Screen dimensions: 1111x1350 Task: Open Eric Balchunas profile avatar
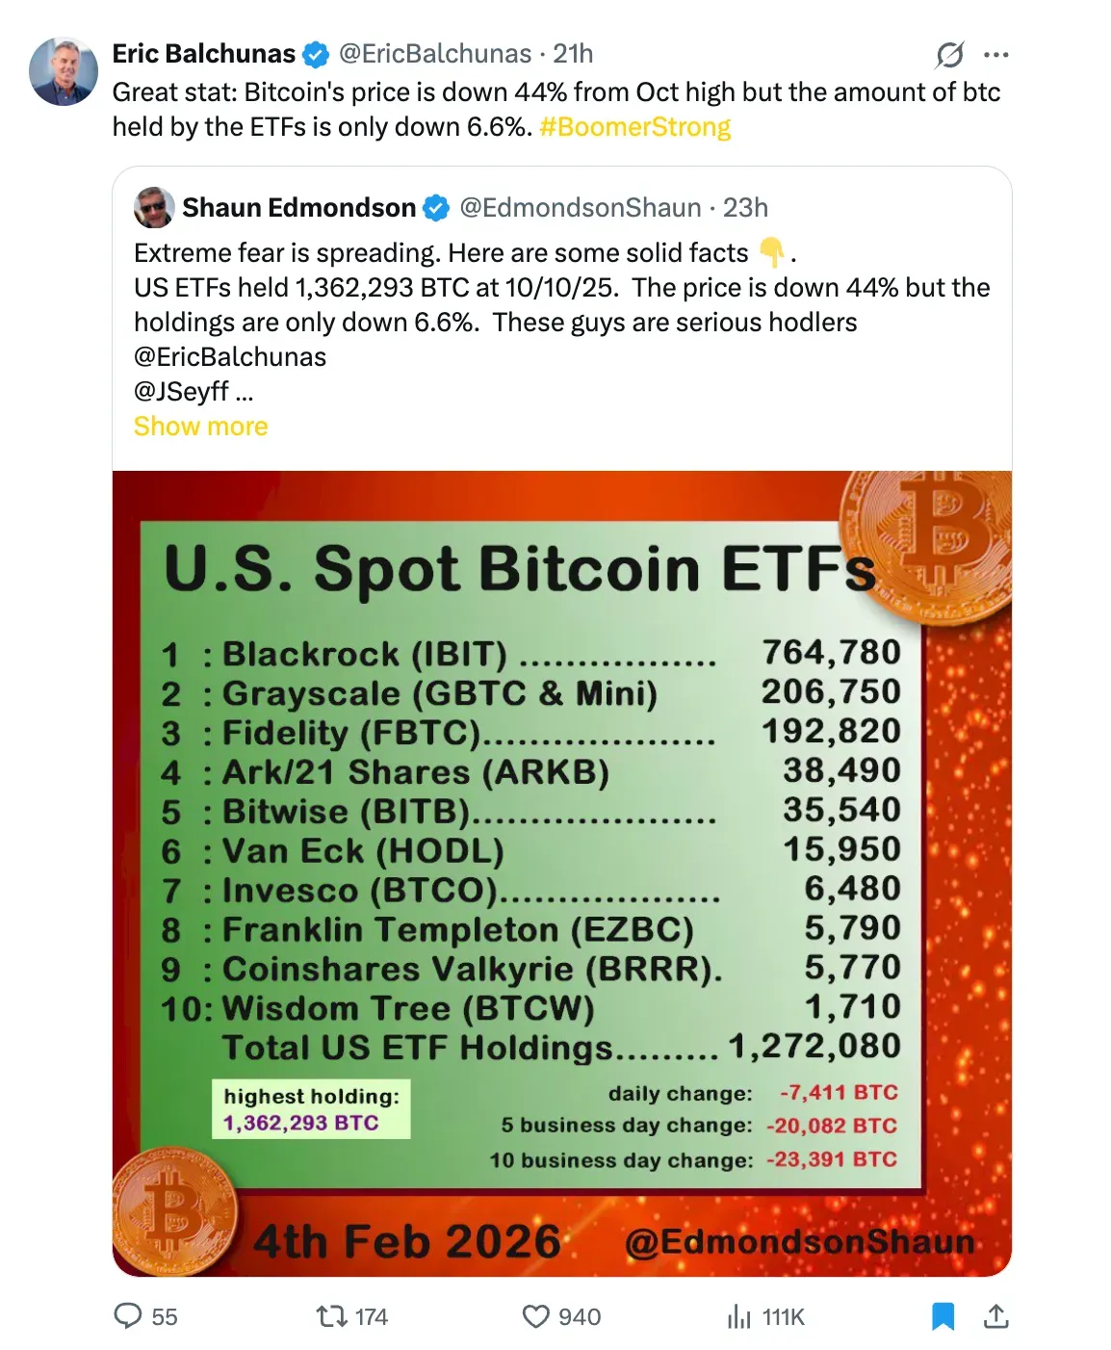[x=64, y=71]
